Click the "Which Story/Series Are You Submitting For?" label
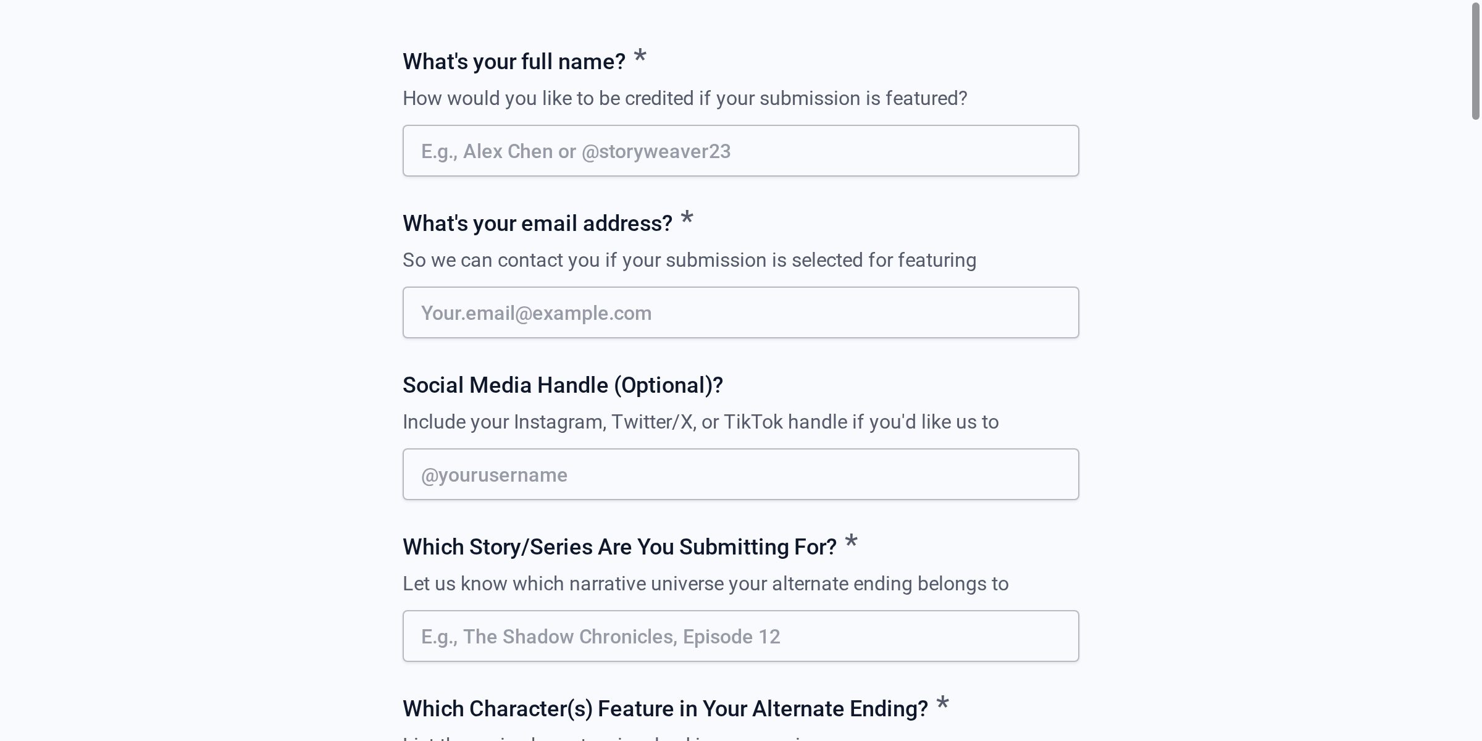 tap(619, 547)
